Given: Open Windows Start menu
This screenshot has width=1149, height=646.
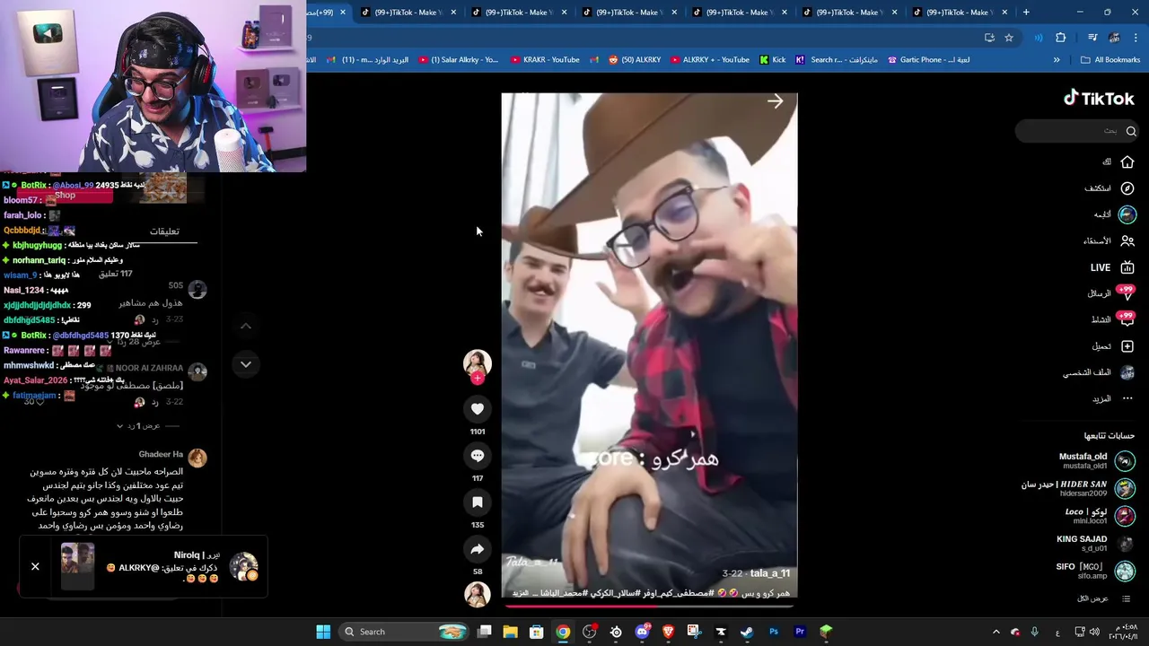Looking at the screenshot, I should pos(323,632).
